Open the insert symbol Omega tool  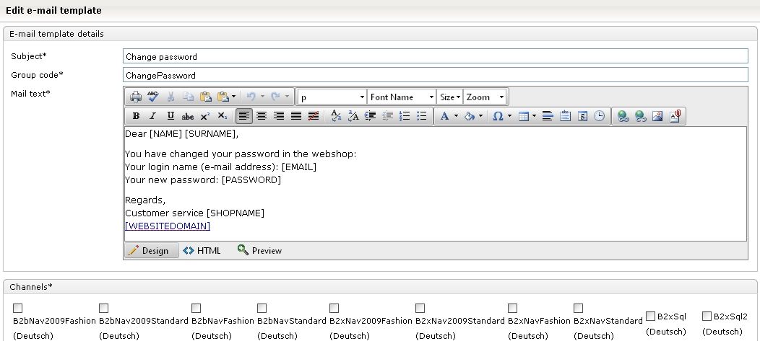point(498,116)
